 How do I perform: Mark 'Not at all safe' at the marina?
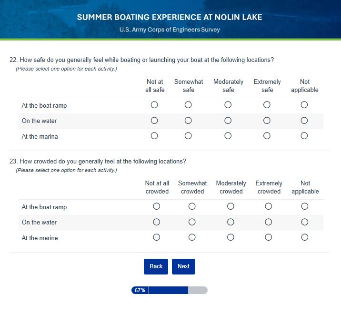click(x=154, y=136)
